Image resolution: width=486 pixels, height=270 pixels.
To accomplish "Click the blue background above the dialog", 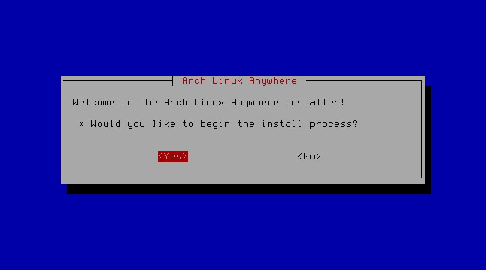I will (x=243, y=37).
